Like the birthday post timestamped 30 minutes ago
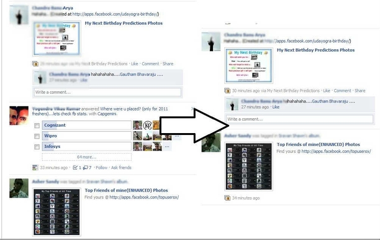This screenshot has height=240, width=380. point(327,91)
